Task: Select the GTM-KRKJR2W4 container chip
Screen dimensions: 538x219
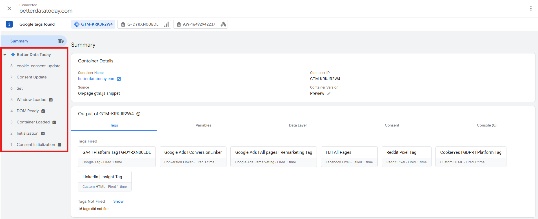Action: point(93,24)
